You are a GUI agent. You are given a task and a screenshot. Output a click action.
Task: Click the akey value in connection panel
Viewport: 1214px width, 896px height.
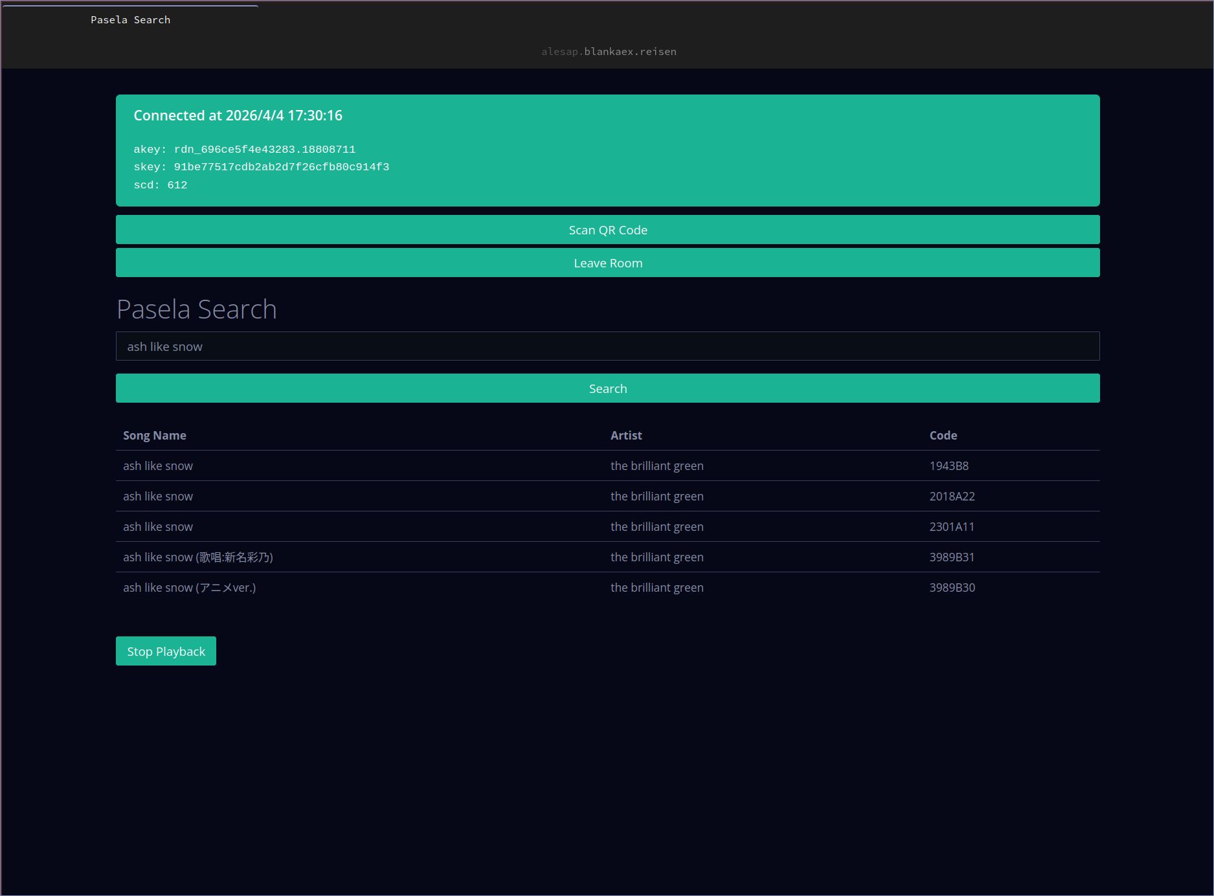click(x=264, y=150)
